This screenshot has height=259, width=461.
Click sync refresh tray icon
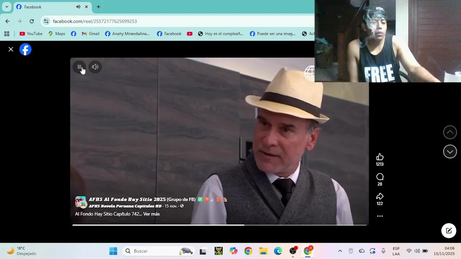click(x=372, y=251)
